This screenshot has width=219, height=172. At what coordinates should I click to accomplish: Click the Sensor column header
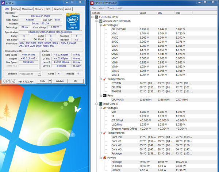114,13
